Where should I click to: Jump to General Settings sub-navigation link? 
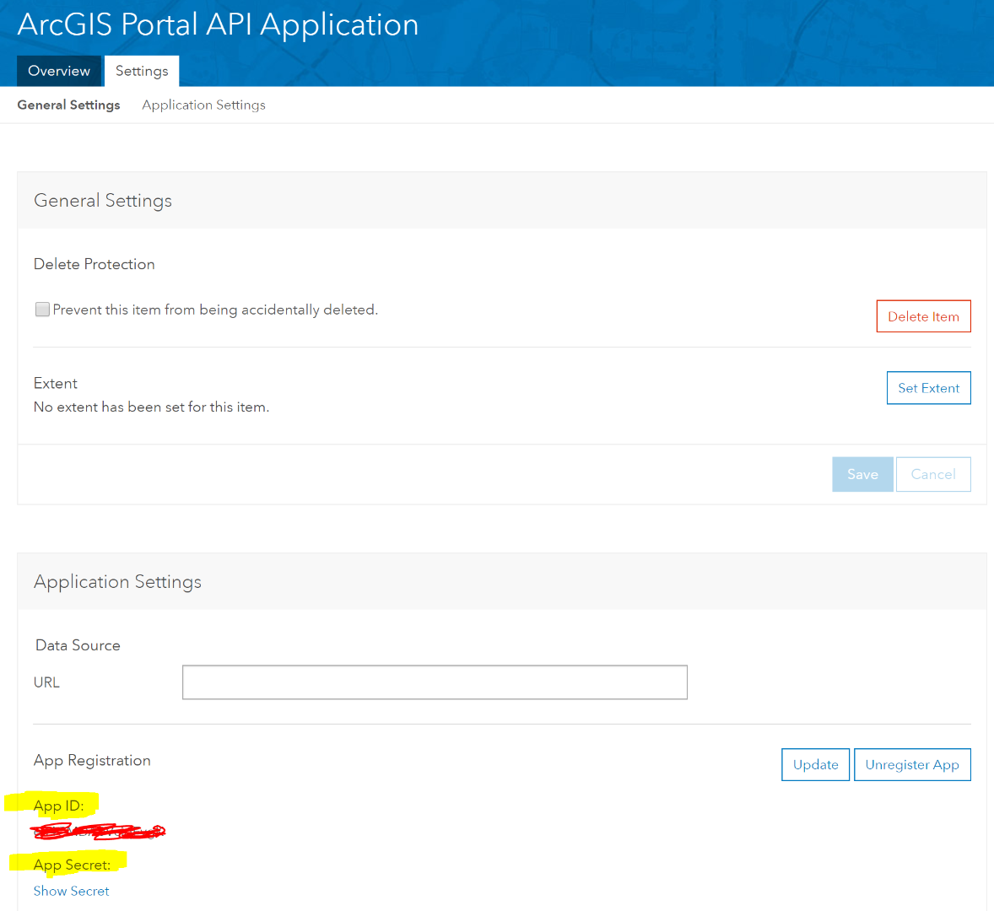(x=68, y=105)
